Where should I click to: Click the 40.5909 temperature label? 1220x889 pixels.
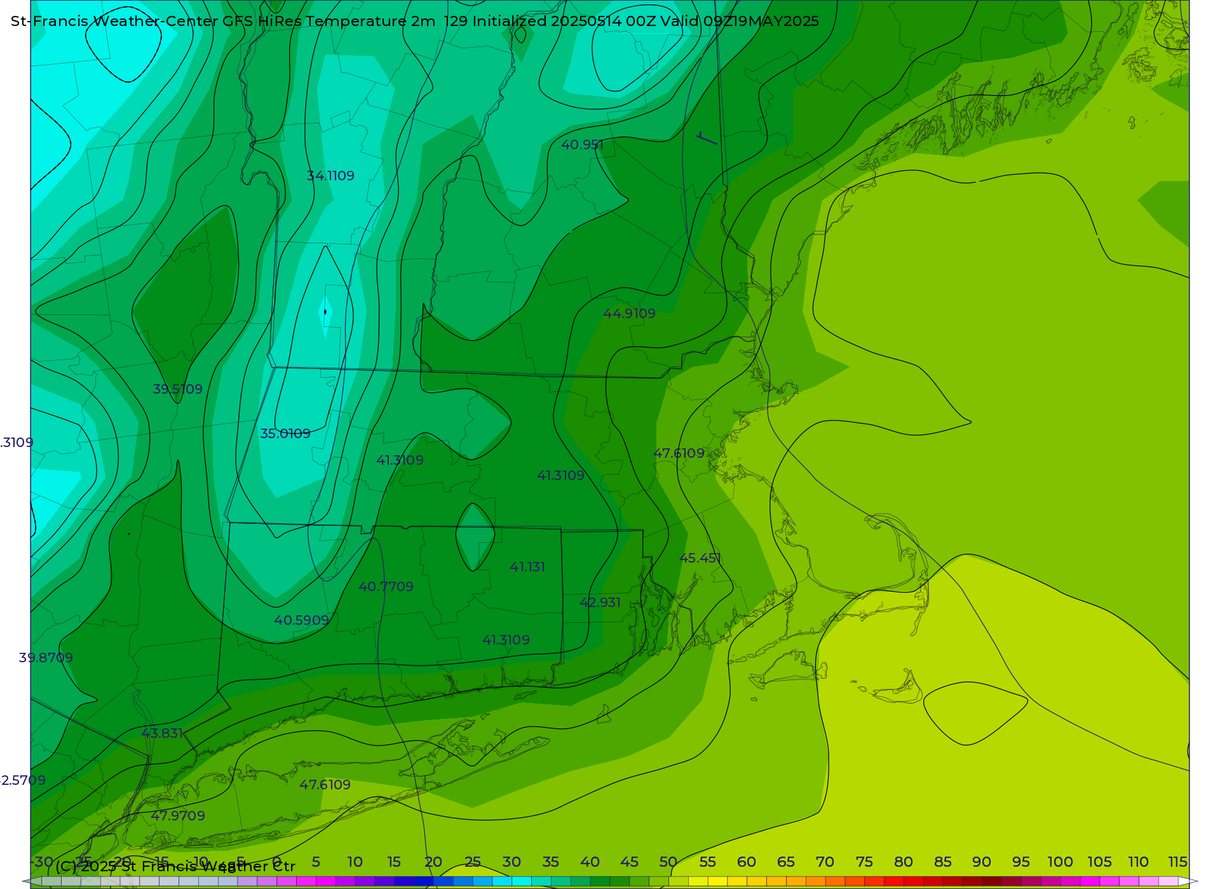tap(301, 620)
